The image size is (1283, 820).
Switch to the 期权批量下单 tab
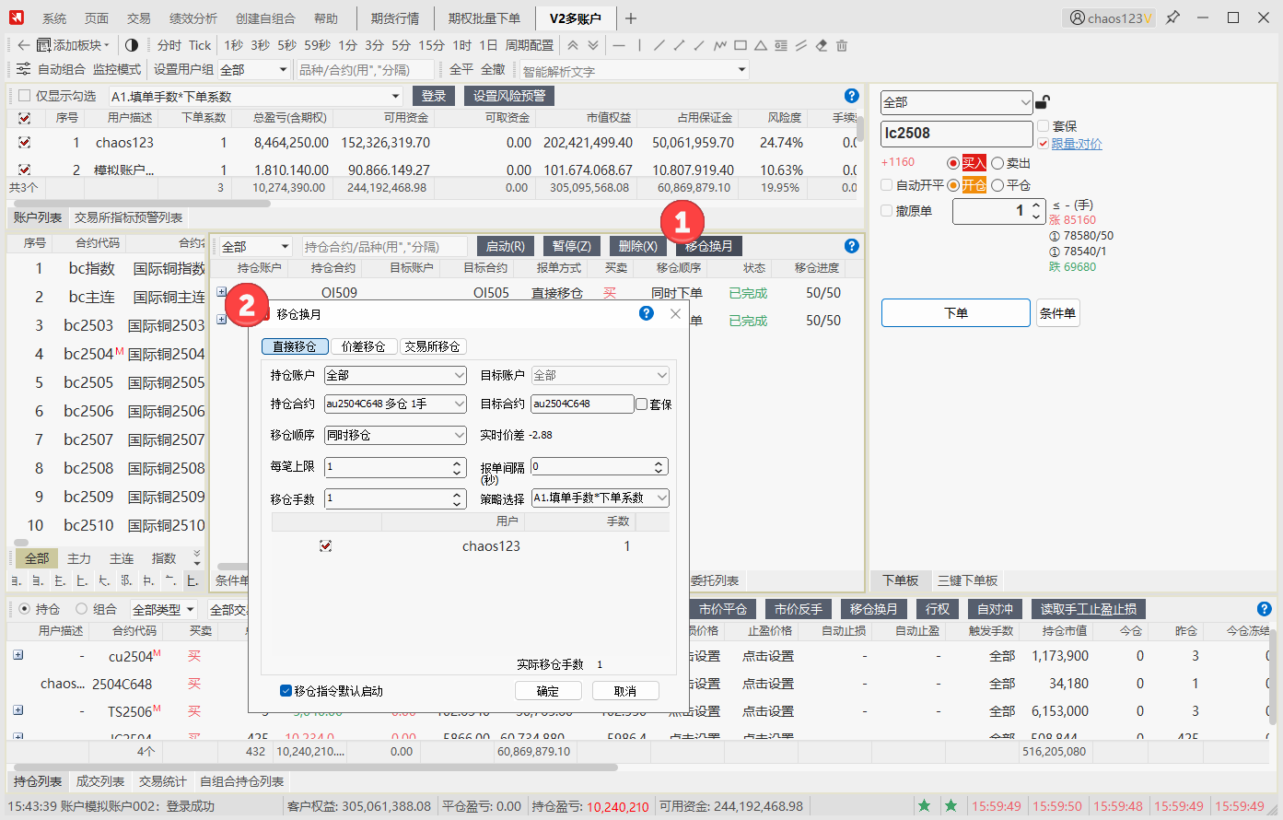coord(484,18)
